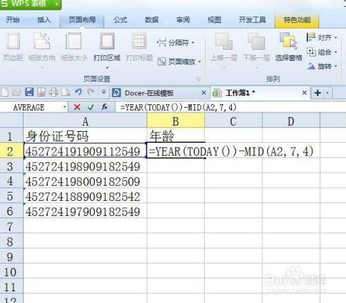Switch to the 数据 ribbon tab
Screen dimensions: 346x303
[152, 20]
